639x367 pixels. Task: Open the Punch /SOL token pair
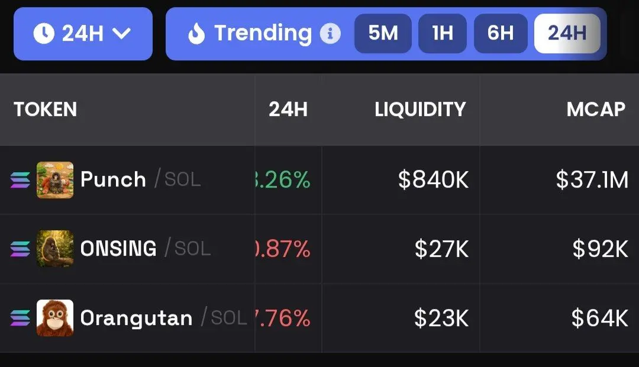(141, 179)
